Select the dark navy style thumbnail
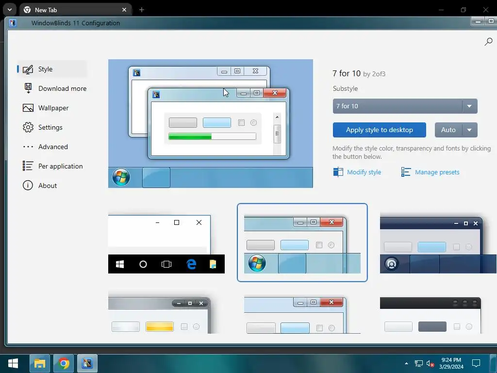This screenshot has width=497, height=373. click(438, 244)
